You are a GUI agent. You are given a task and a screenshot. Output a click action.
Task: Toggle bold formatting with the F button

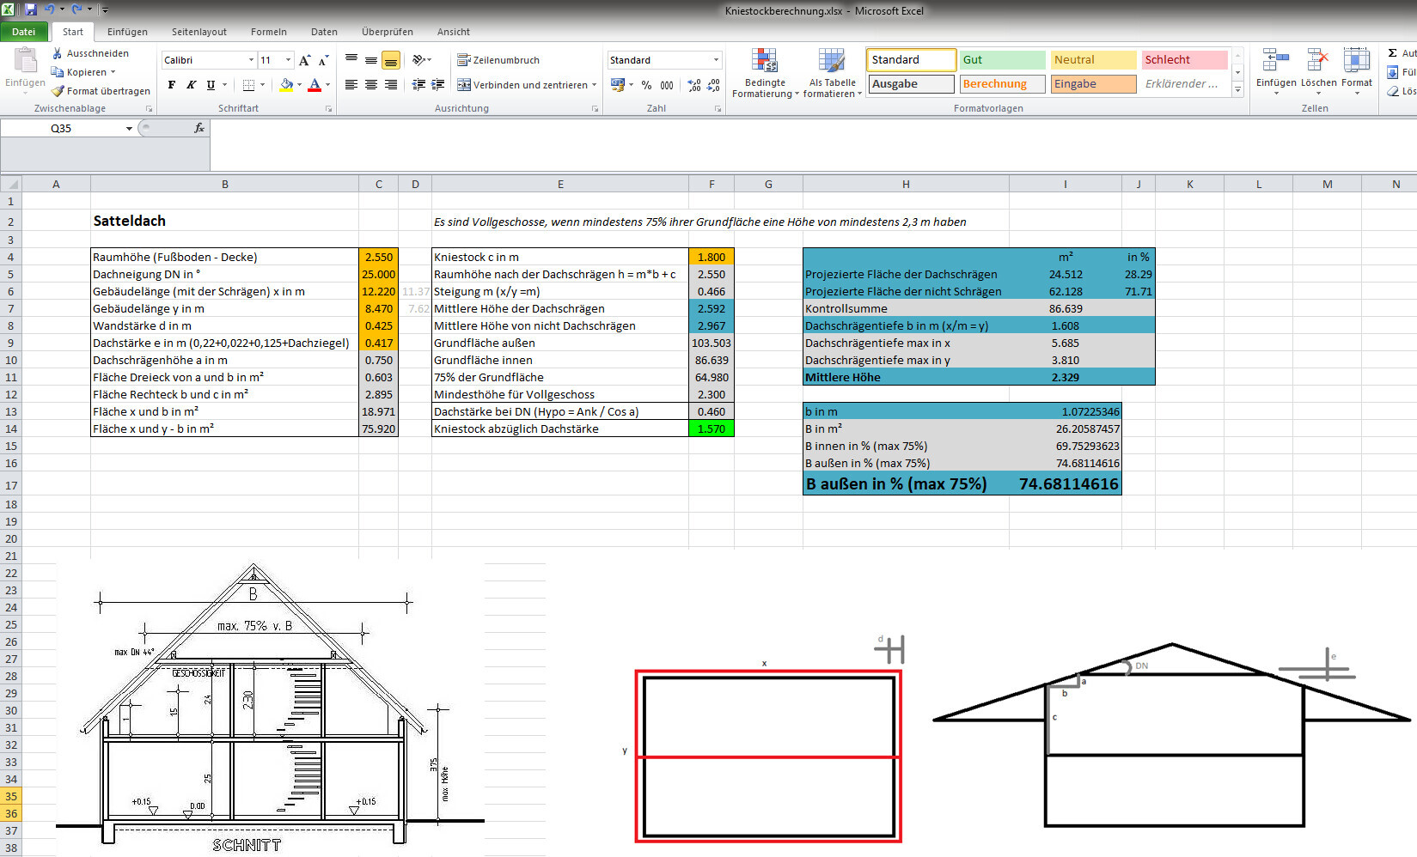click(171, 85)
